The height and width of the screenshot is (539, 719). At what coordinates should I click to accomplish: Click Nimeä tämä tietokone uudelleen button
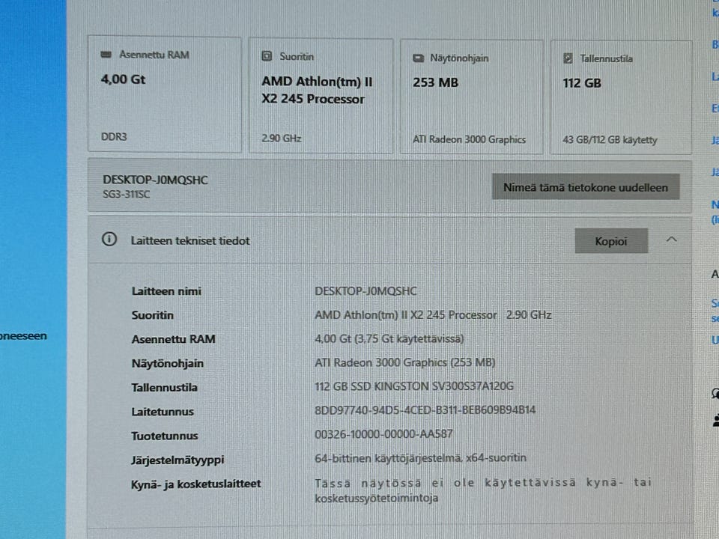pyautogui.click(x=586, y=187)
